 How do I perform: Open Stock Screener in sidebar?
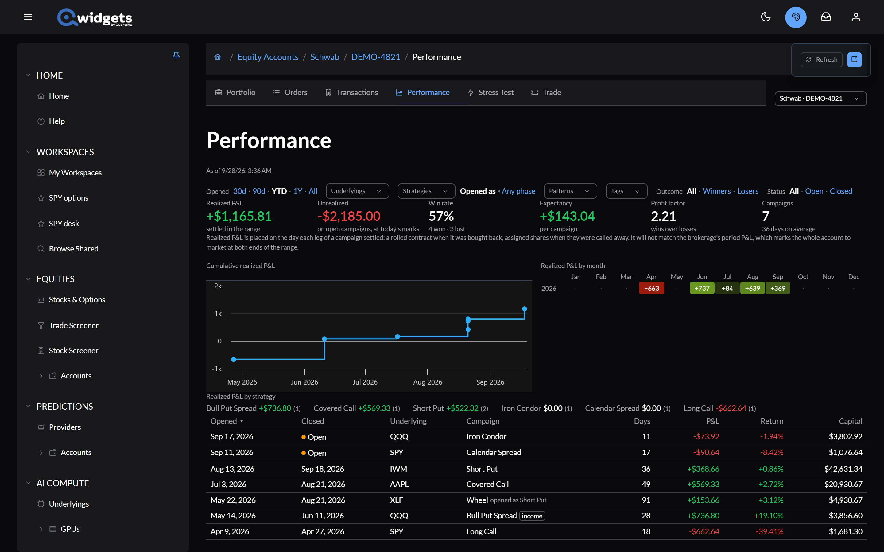[x=73, y=351]
